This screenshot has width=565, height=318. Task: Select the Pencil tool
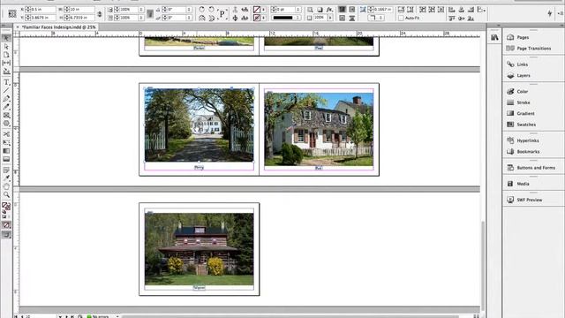(x=6, y=107)
